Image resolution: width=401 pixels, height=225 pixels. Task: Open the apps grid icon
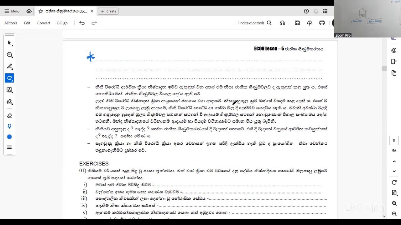[x=325, y=11]
